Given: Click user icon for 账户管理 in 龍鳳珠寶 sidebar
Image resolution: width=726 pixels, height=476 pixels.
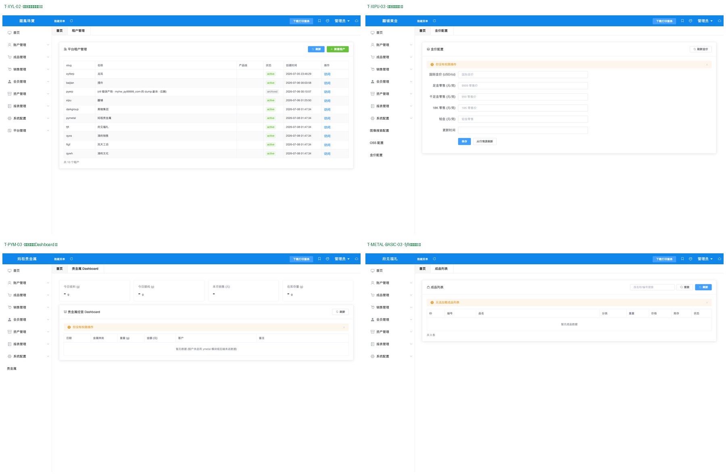Looking at the screenshot, I should click(10, 45).
